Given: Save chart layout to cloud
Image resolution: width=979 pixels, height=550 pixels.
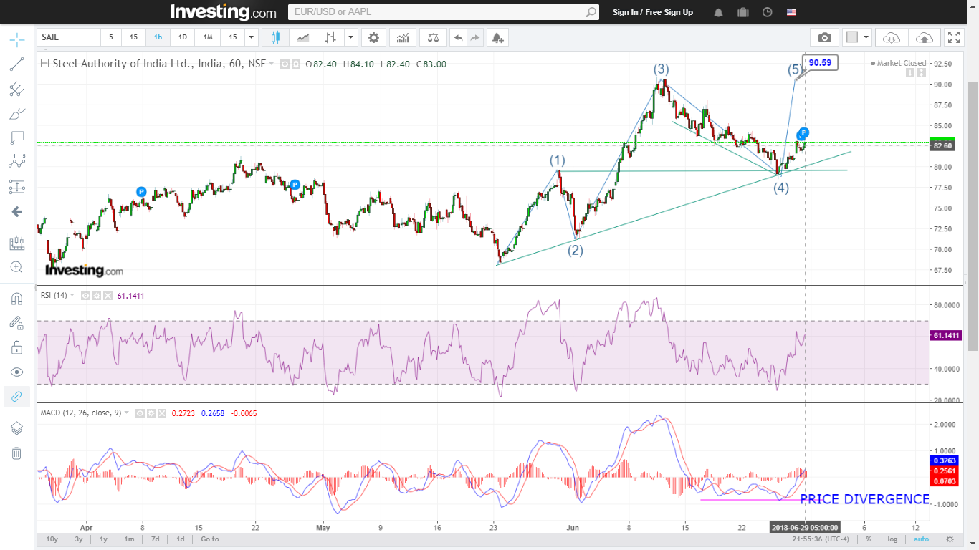Looking at the screenshot, I should (x=925, y=37).
